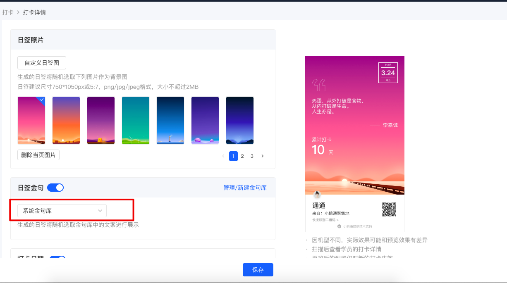Click checkmark badge on selected pink thumbnail
This screenshot has width=507, height=283.
pyautogui.click(x=41, y=100)
